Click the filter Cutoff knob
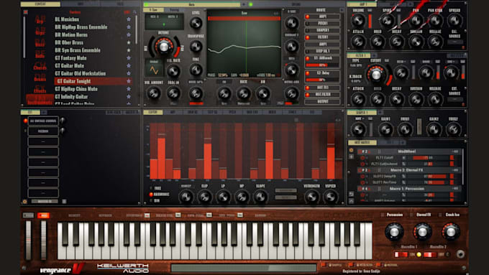489x275 pixels. [x=376, y=74]
